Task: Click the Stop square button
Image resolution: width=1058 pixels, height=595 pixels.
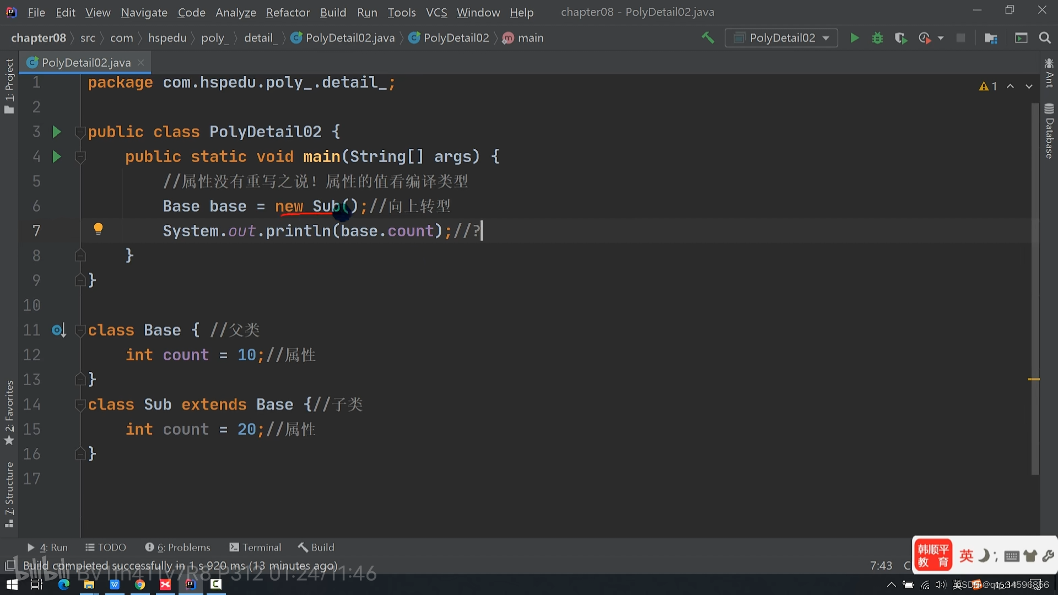Action: [x=960, y=38]
